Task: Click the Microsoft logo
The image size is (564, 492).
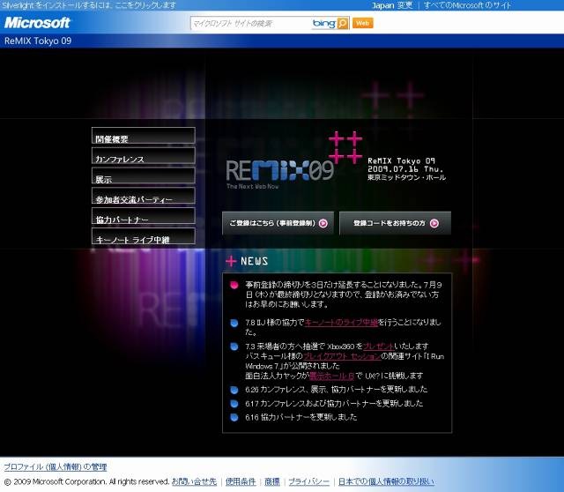Action: click(x=37, y=23)
